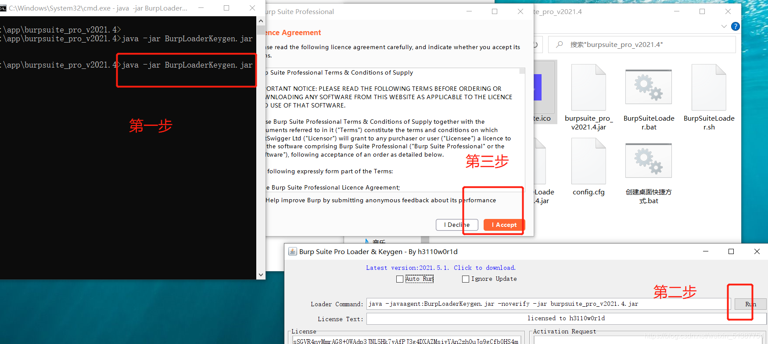768x344 pixels.
Task: Click the Java icon in the keygen title bar
Action: tap(292, 251)
